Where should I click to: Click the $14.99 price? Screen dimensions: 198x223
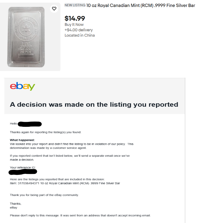point(75,18)
